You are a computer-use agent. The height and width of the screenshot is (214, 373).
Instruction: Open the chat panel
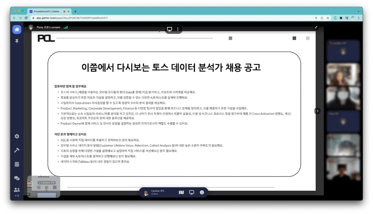click(x=17, y=178)
